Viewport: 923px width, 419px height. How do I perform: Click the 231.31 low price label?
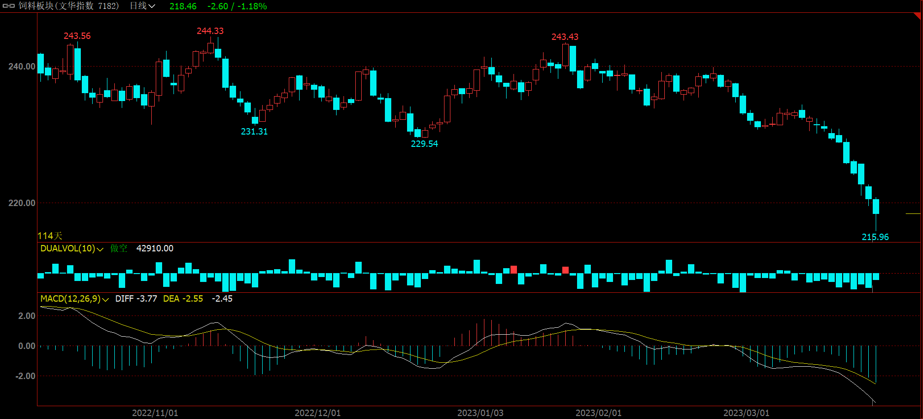point(254,132)
